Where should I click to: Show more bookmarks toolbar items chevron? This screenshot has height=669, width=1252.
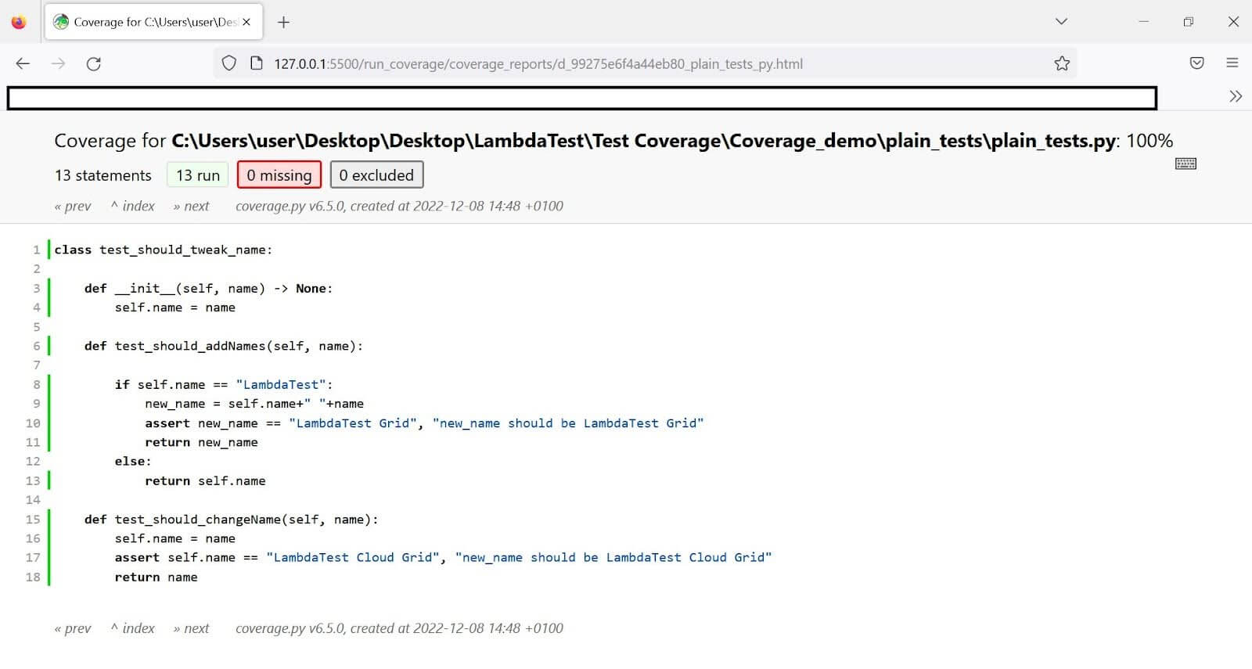pos(1236,96)
